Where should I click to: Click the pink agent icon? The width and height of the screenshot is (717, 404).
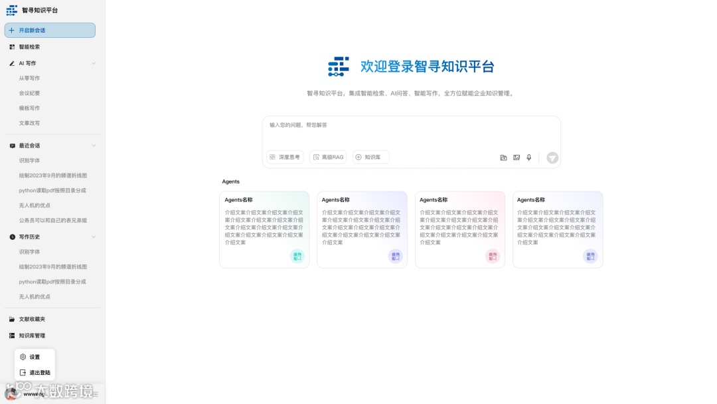tap(493, 256)
